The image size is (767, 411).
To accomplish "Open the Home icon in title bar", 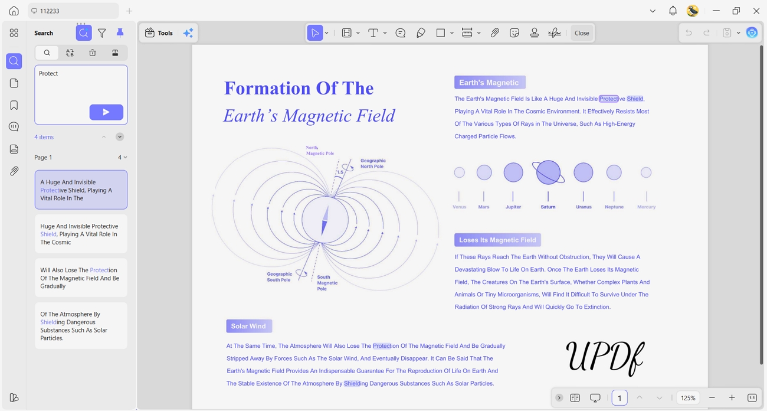I will (x=14, y=11).
